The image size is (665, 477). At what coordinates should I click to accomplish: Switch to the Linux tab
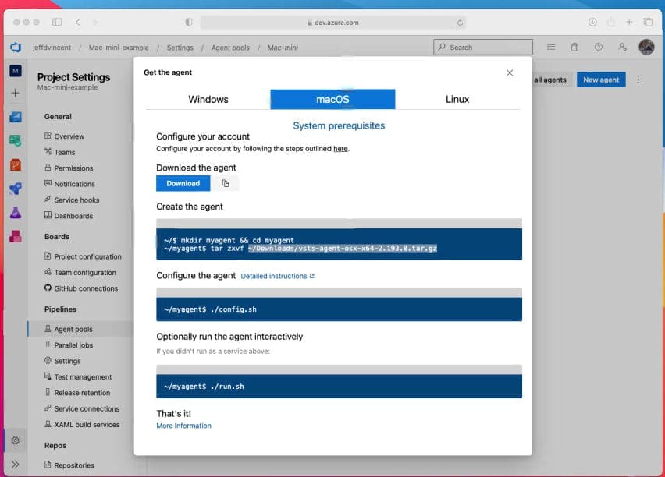[457, 99]
